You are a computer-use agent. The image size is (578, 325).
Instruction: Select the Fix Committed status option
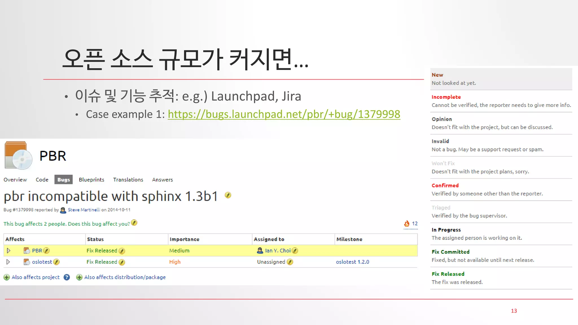pos(501,256)
